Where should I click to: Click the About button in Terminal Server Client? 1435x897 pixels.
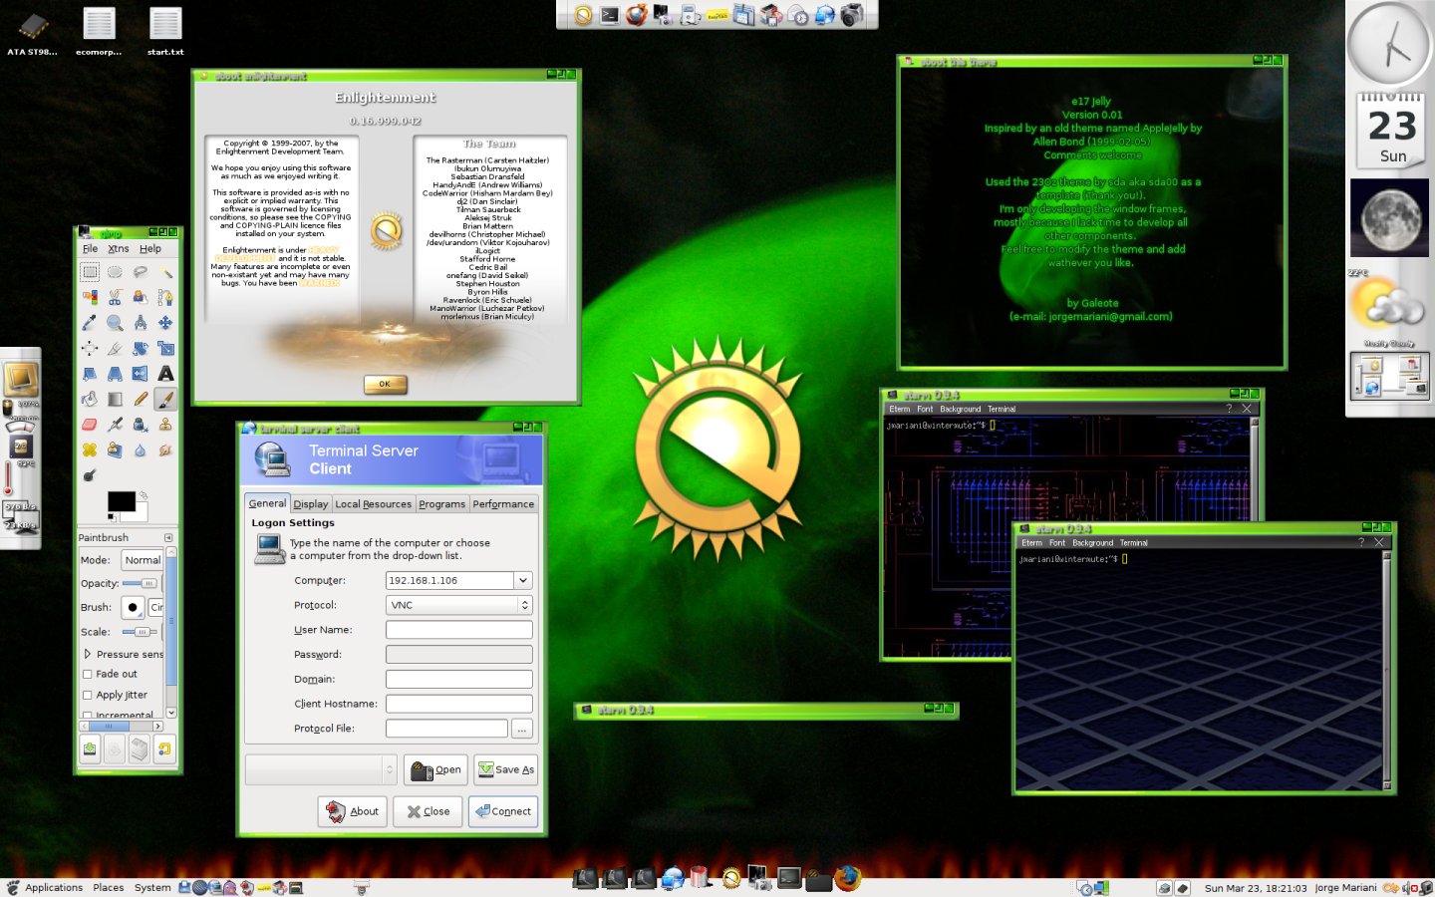coord(353,811)
